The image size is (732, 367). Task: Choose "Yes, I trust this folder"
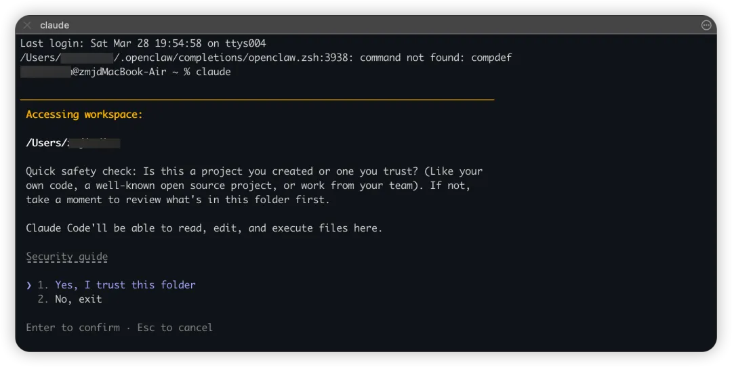[x=125, y=285]
